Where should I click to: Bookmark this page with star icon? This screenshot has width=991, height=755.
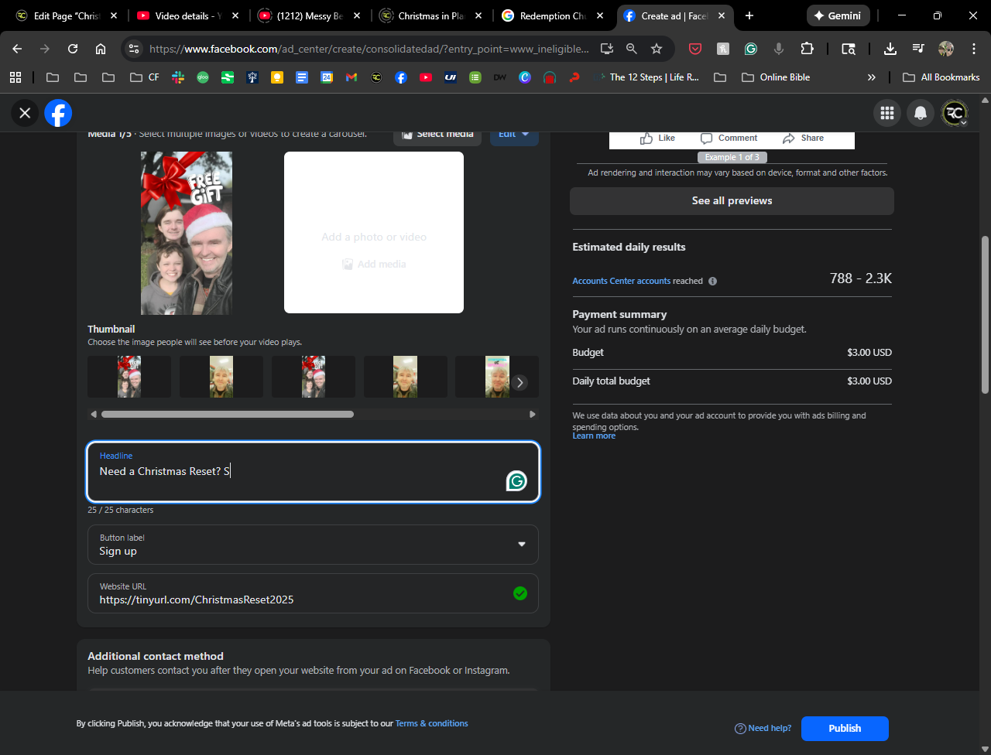coord(657,49)
